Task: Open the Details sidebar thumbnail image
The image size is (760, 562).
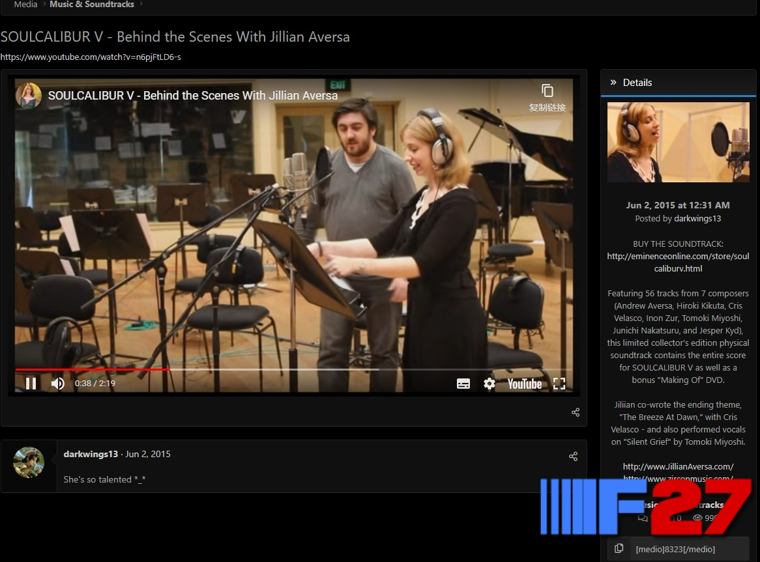Action: [678, 142]
